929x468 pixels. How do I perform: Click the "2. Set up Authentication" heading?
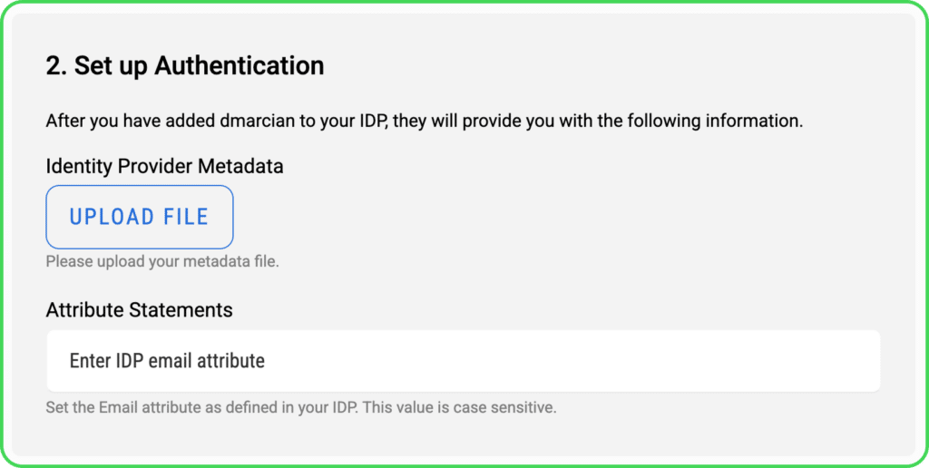click(x=185, y=66)
